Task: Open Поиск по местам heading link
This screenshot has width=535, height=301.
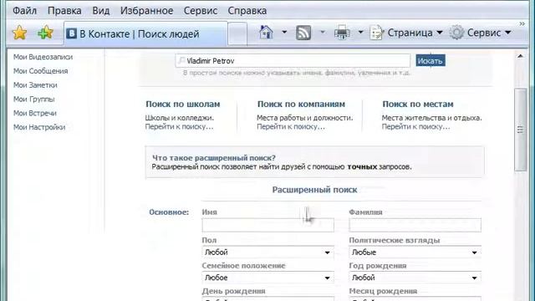Action: (418, 104)
